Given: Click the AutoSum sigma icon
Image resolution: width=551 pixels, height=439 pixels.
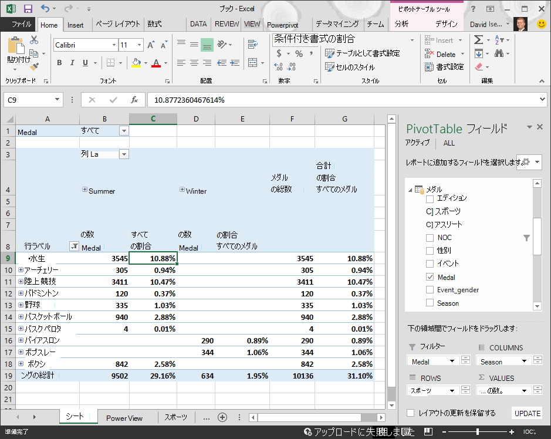Looking at the screenshot, I should (478, 40).
